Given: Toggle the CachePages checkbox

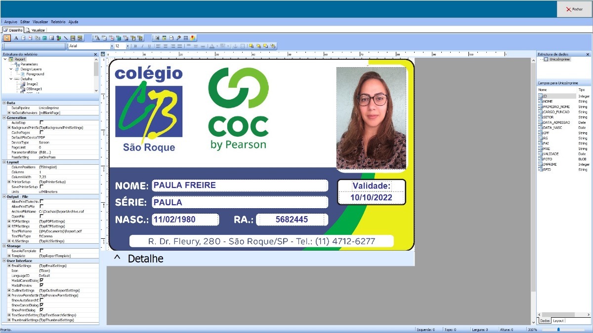Looking at the screenshot, I should click(42, 132).
